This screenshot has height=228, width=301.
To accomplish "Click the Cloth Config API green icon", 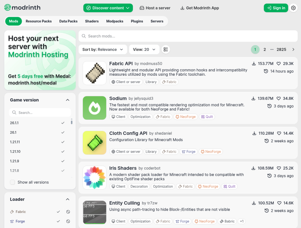I will click(94, 143).
